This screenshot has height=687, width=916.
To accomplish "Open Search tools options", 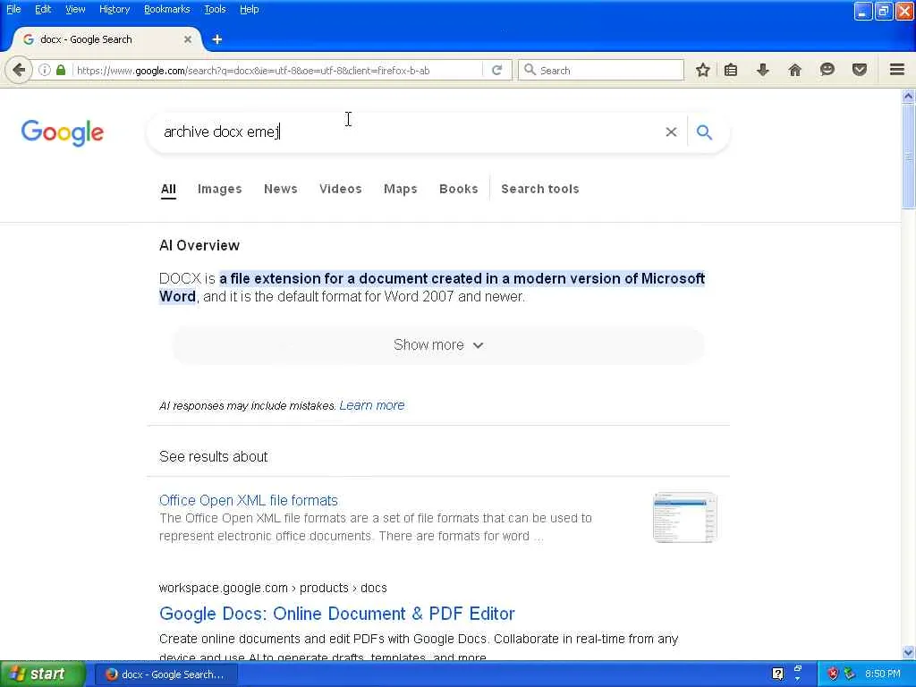I will (x=540, y=189).
